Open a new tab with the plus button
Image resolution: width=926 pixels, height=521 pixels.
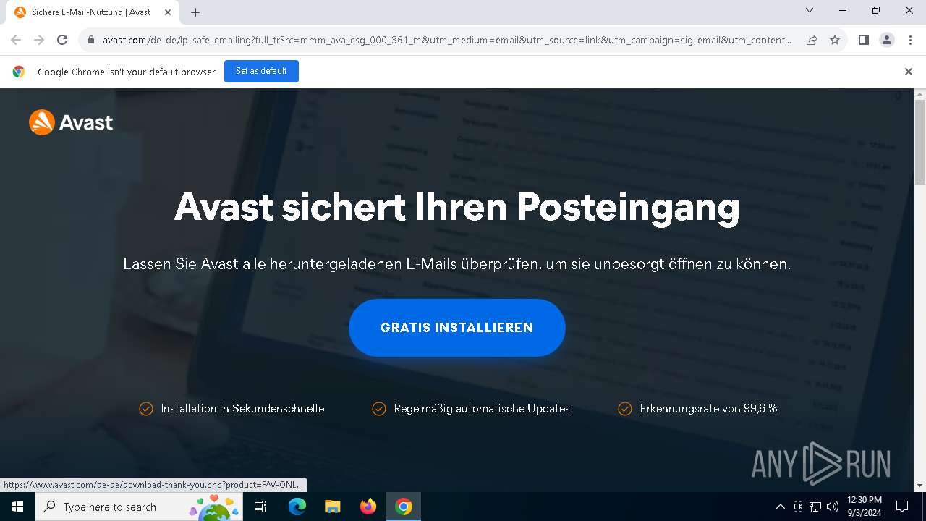(195, 12)
